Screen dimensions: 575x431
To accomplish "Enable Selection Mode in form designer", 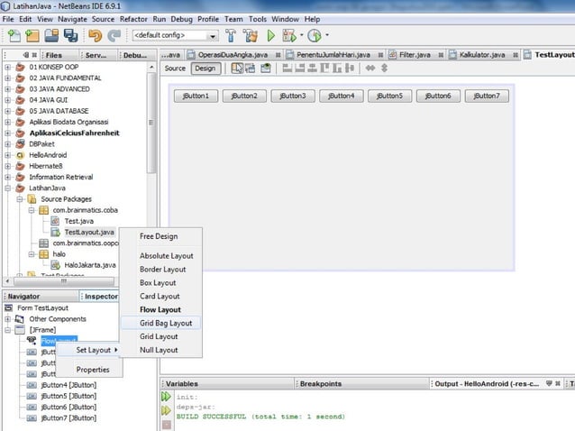I will coord(236,69).
